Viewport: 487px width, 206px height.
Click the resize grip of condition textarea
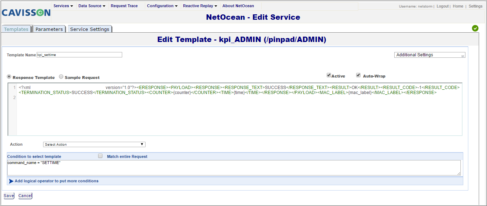pyautogui.click(x=459, y=173)
